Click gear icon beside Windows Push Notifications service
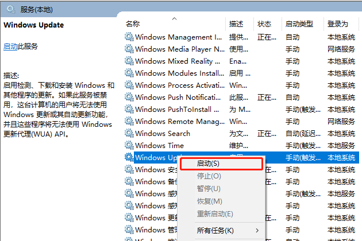 [x=129, y=97]
